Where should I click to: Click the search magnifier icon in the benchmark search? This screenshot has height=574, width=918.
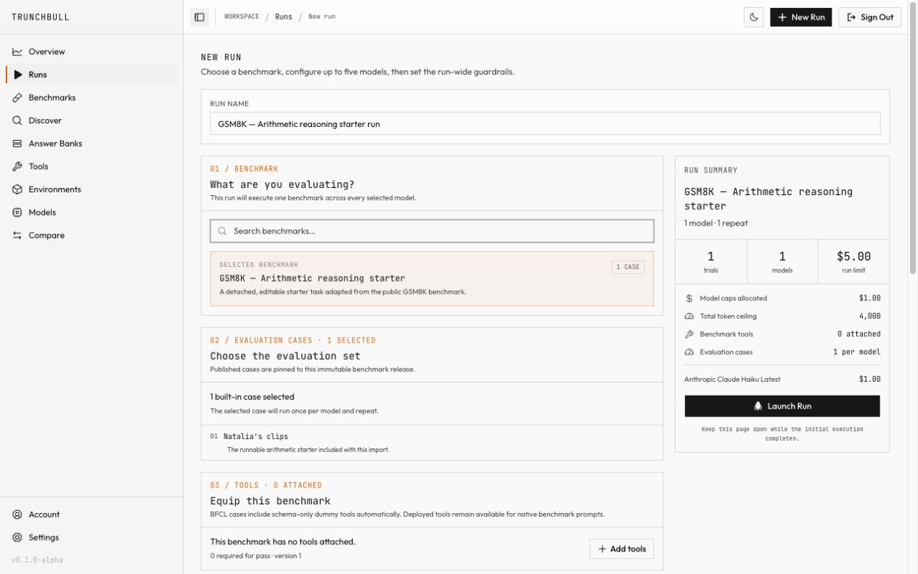point(223,231)
